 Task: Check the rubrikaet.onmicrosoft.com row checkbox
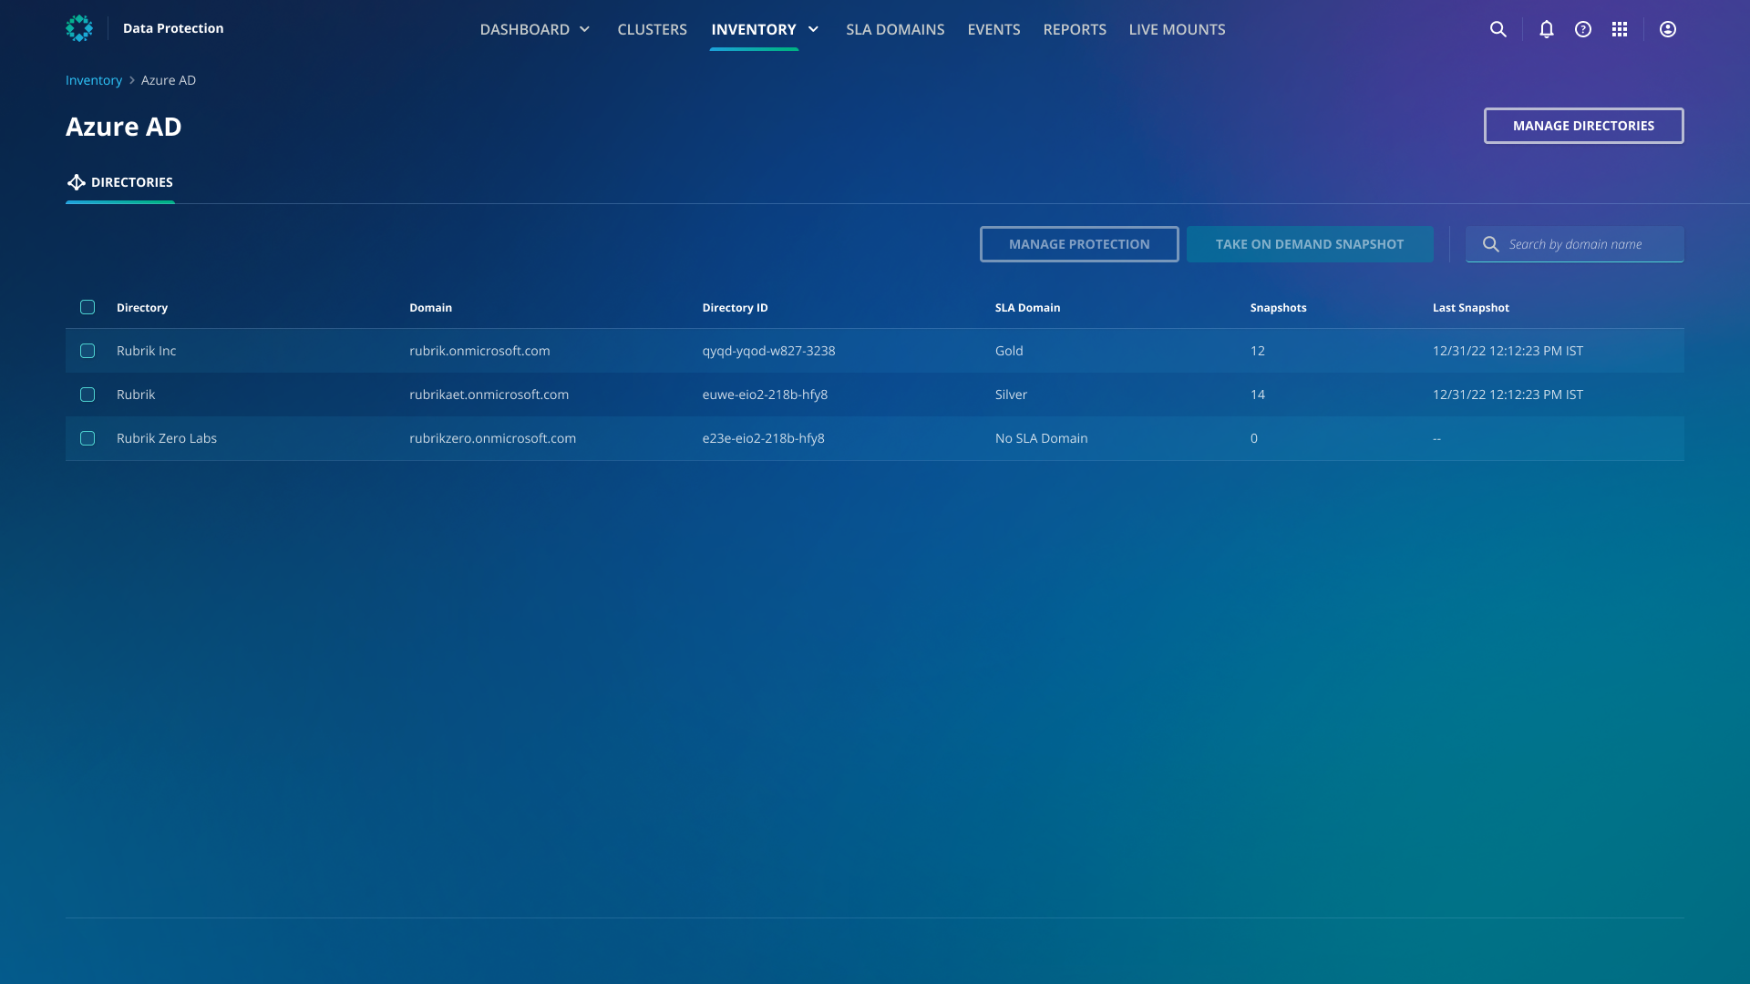click(87, 395)
